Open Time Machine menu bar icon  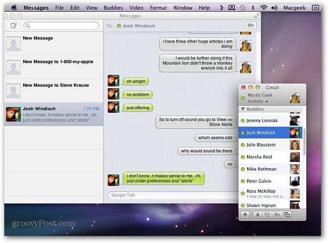click(242, 8)
